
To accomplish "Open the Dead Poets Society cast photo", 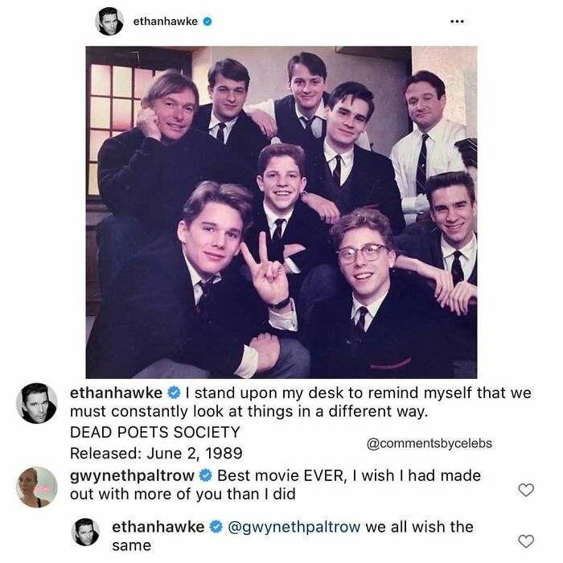I will click(281, 212).
